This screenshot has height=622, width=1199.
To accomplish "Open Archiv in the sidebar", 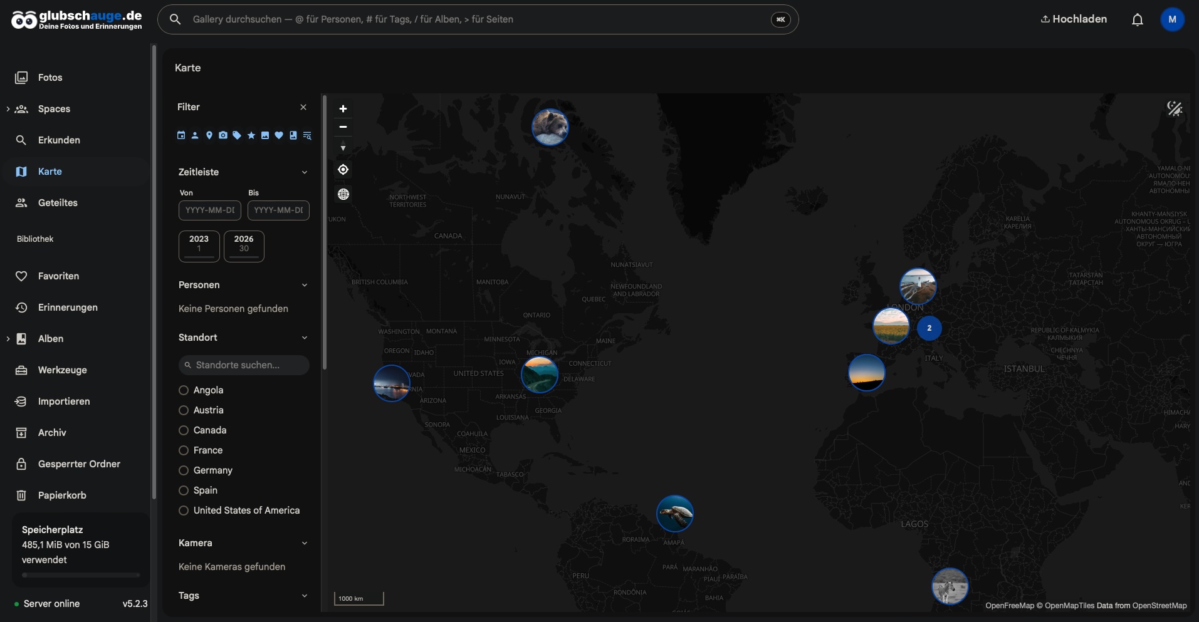I will 76,433.
